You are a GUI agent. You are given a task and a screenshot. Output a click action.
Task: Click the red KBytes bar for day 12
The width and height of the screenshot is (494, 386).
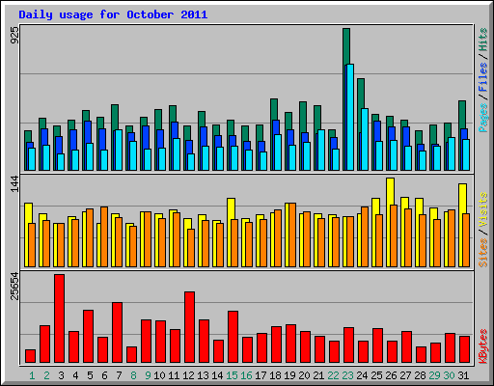pyautogui.click(x=189, y=327)
